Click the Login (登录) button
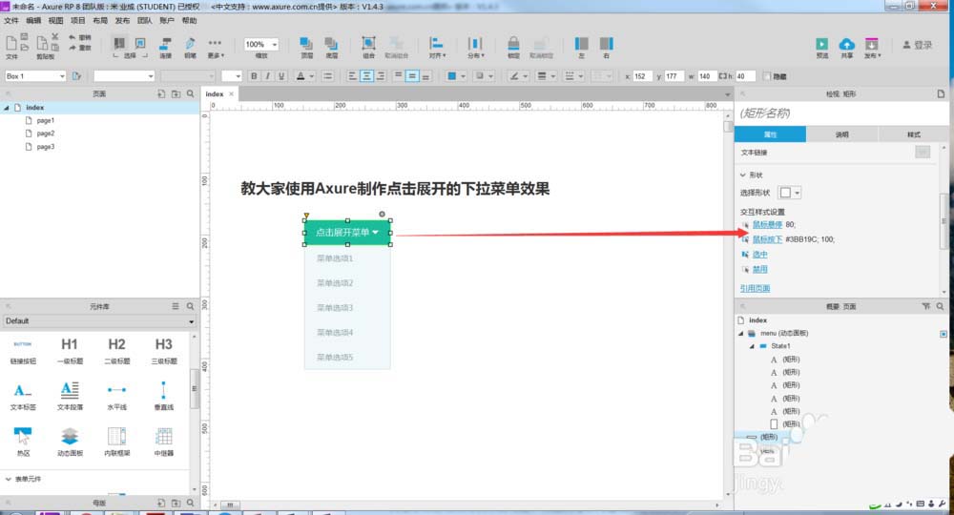The height and width of the screenshot is (515, 954). coord(918,45)
